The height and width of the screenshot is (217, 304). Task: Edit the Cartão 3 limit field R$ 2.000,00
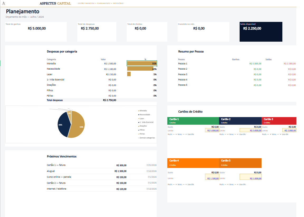[x=289, y=131]
